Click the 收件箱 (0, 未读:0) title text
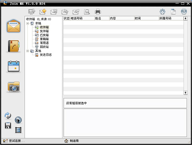Screen dimensions: 192x145 (x=39, y=19)
